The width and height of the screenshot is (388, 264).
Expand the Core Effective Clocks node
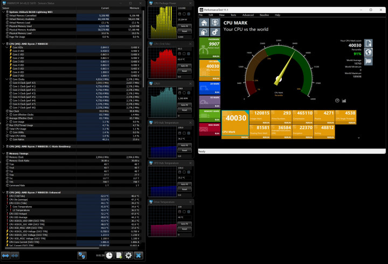[x=7, y=114]
